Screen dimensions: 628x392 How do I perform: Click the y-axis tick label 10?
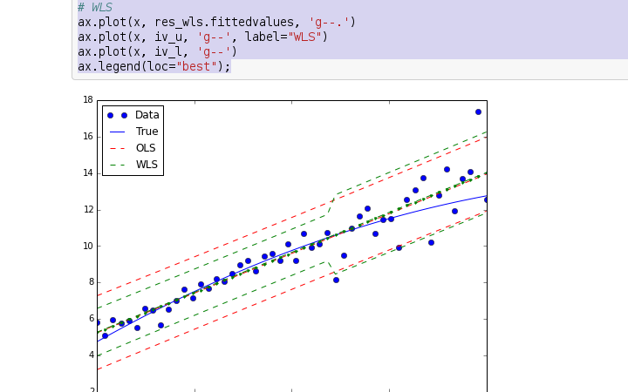pos(88,246)
